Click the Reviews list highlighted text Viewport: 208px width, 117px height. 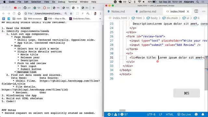27,72
